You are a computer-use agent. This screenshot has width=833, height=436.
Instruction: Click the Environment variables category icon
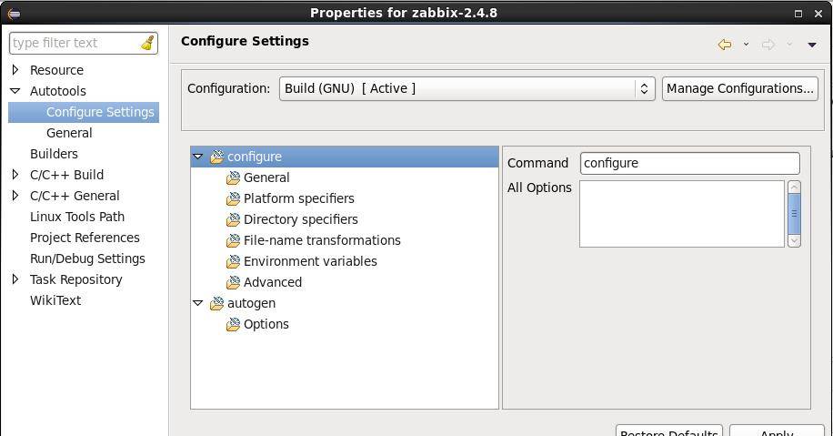click(233, 261)
